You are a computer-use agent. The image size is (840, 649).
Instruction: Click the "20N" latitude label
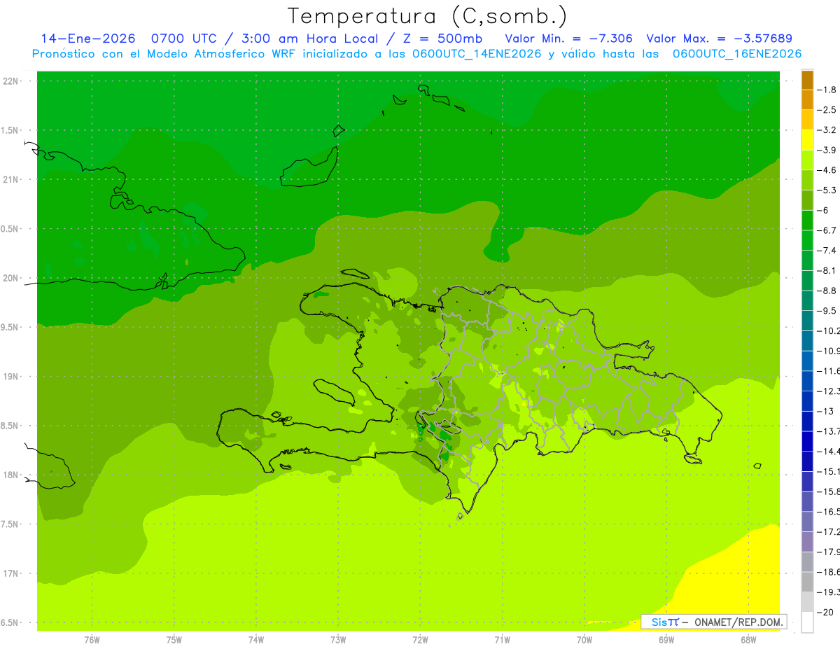coord(12,278)
